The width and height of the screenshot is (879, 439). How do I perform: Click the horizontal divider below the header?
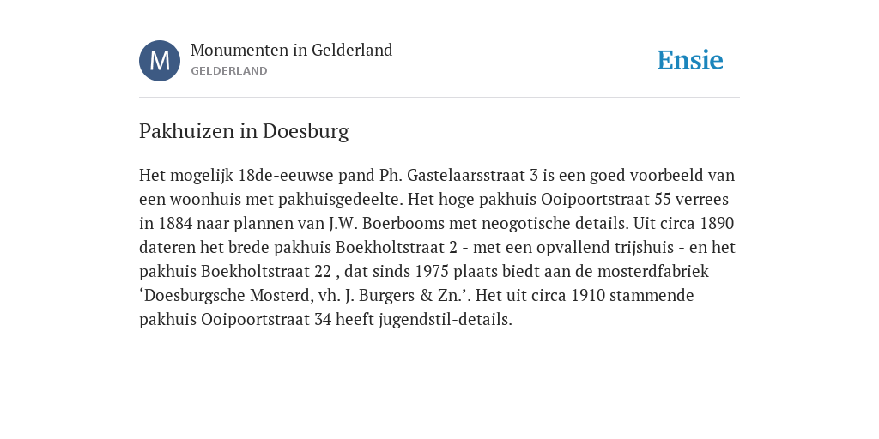pos(439,98)
